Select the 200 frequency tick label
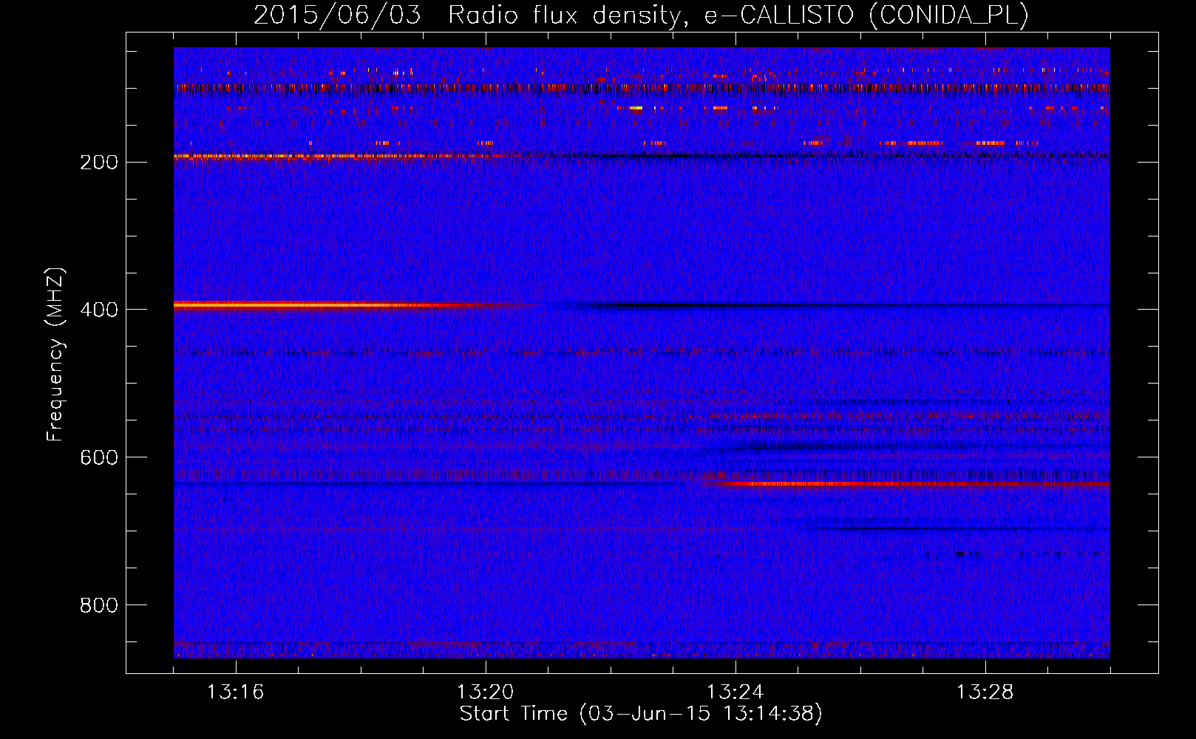Viewport: 1196px width, 739px height. [99, 162]
